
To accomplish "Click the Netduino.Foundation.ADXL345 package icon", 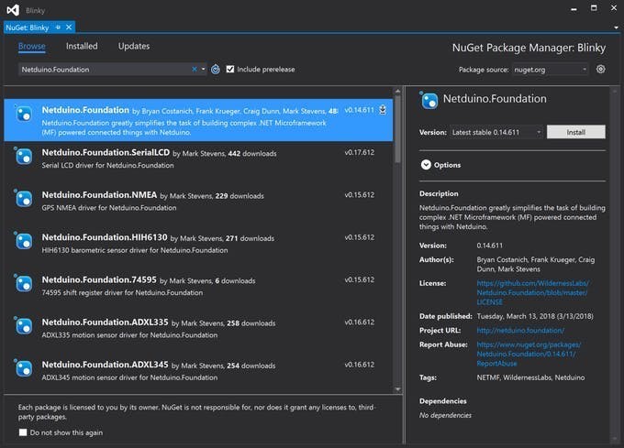I will 25,369.
